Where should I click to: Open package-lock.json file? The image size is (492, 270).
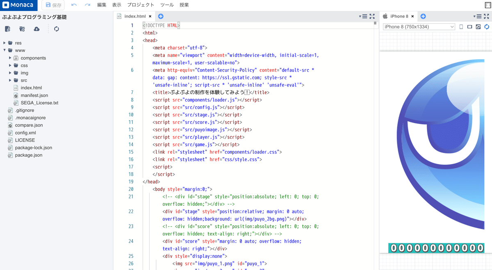pos(33,148)
